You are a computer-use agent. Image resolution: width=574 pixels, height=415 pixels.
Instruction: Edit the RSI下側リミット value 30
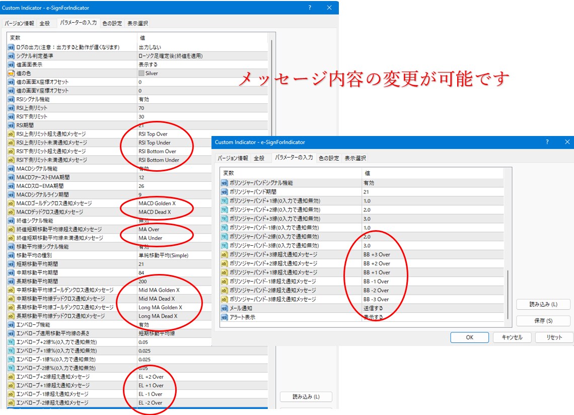pyautogui.click(x=202, y=116)
